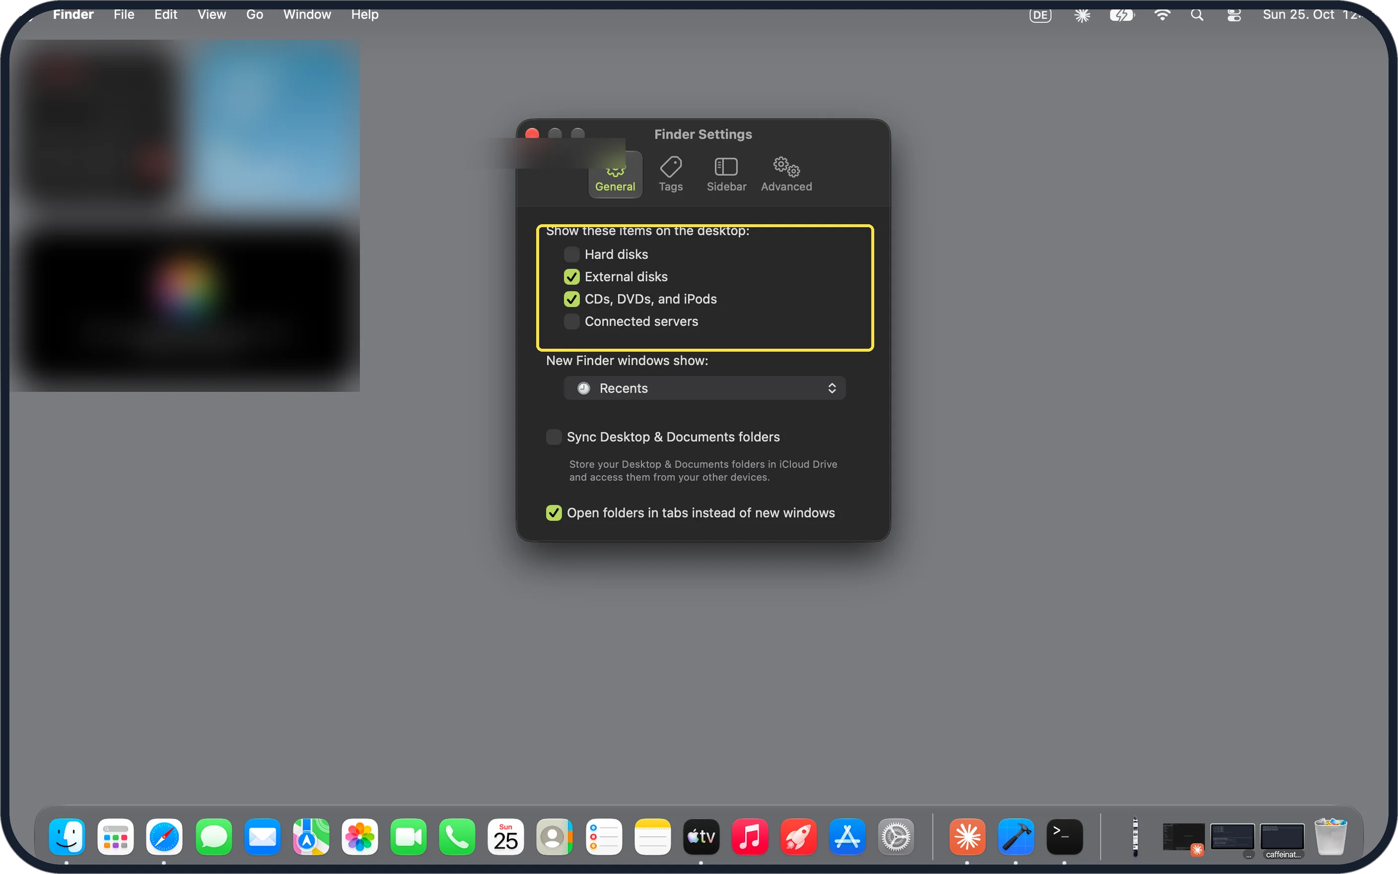Screen dimensions: 1398x874
Task: Open the red rocket app in Dock
Action: 798,836
